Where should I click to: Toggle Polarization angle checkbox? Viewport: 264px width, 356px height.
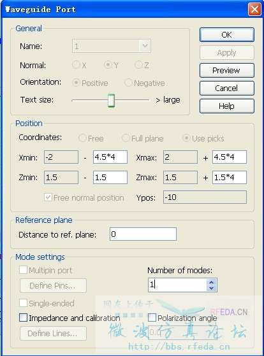click(x=152, y=317)
